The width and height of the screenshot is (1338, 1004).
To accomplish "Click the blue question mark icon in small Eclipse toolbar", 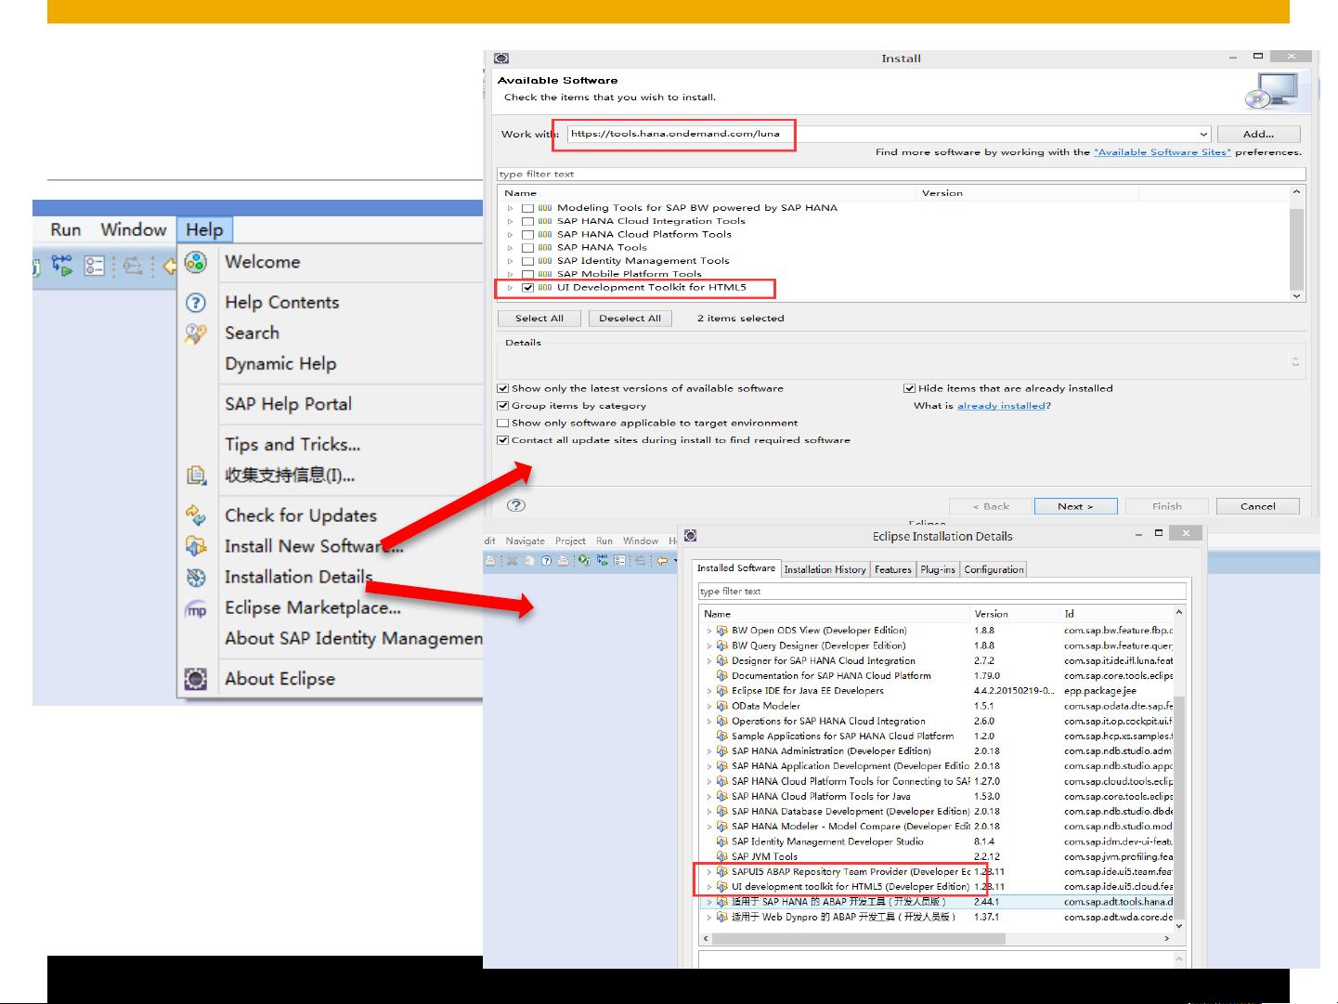I will pos(546,560).
